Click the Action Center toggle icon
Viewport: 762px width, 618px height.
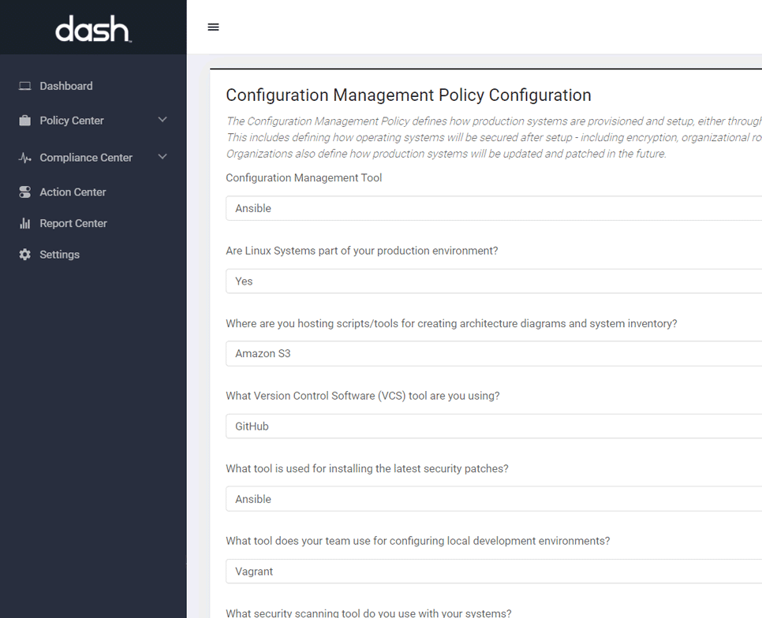(24, 192)
